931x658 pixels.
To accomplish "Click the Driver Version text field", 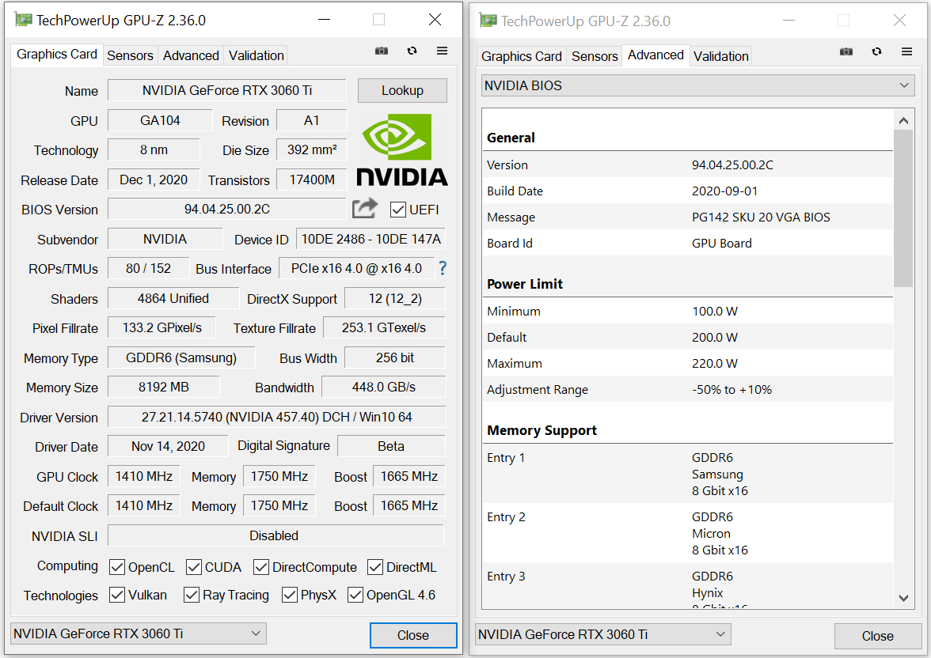I will pos(276,417).
